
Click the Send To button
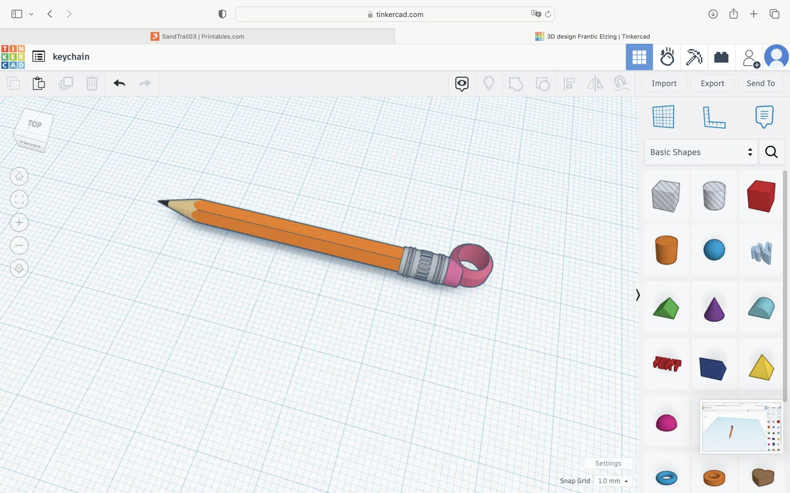pyautogui.click(x=761, y=83)
